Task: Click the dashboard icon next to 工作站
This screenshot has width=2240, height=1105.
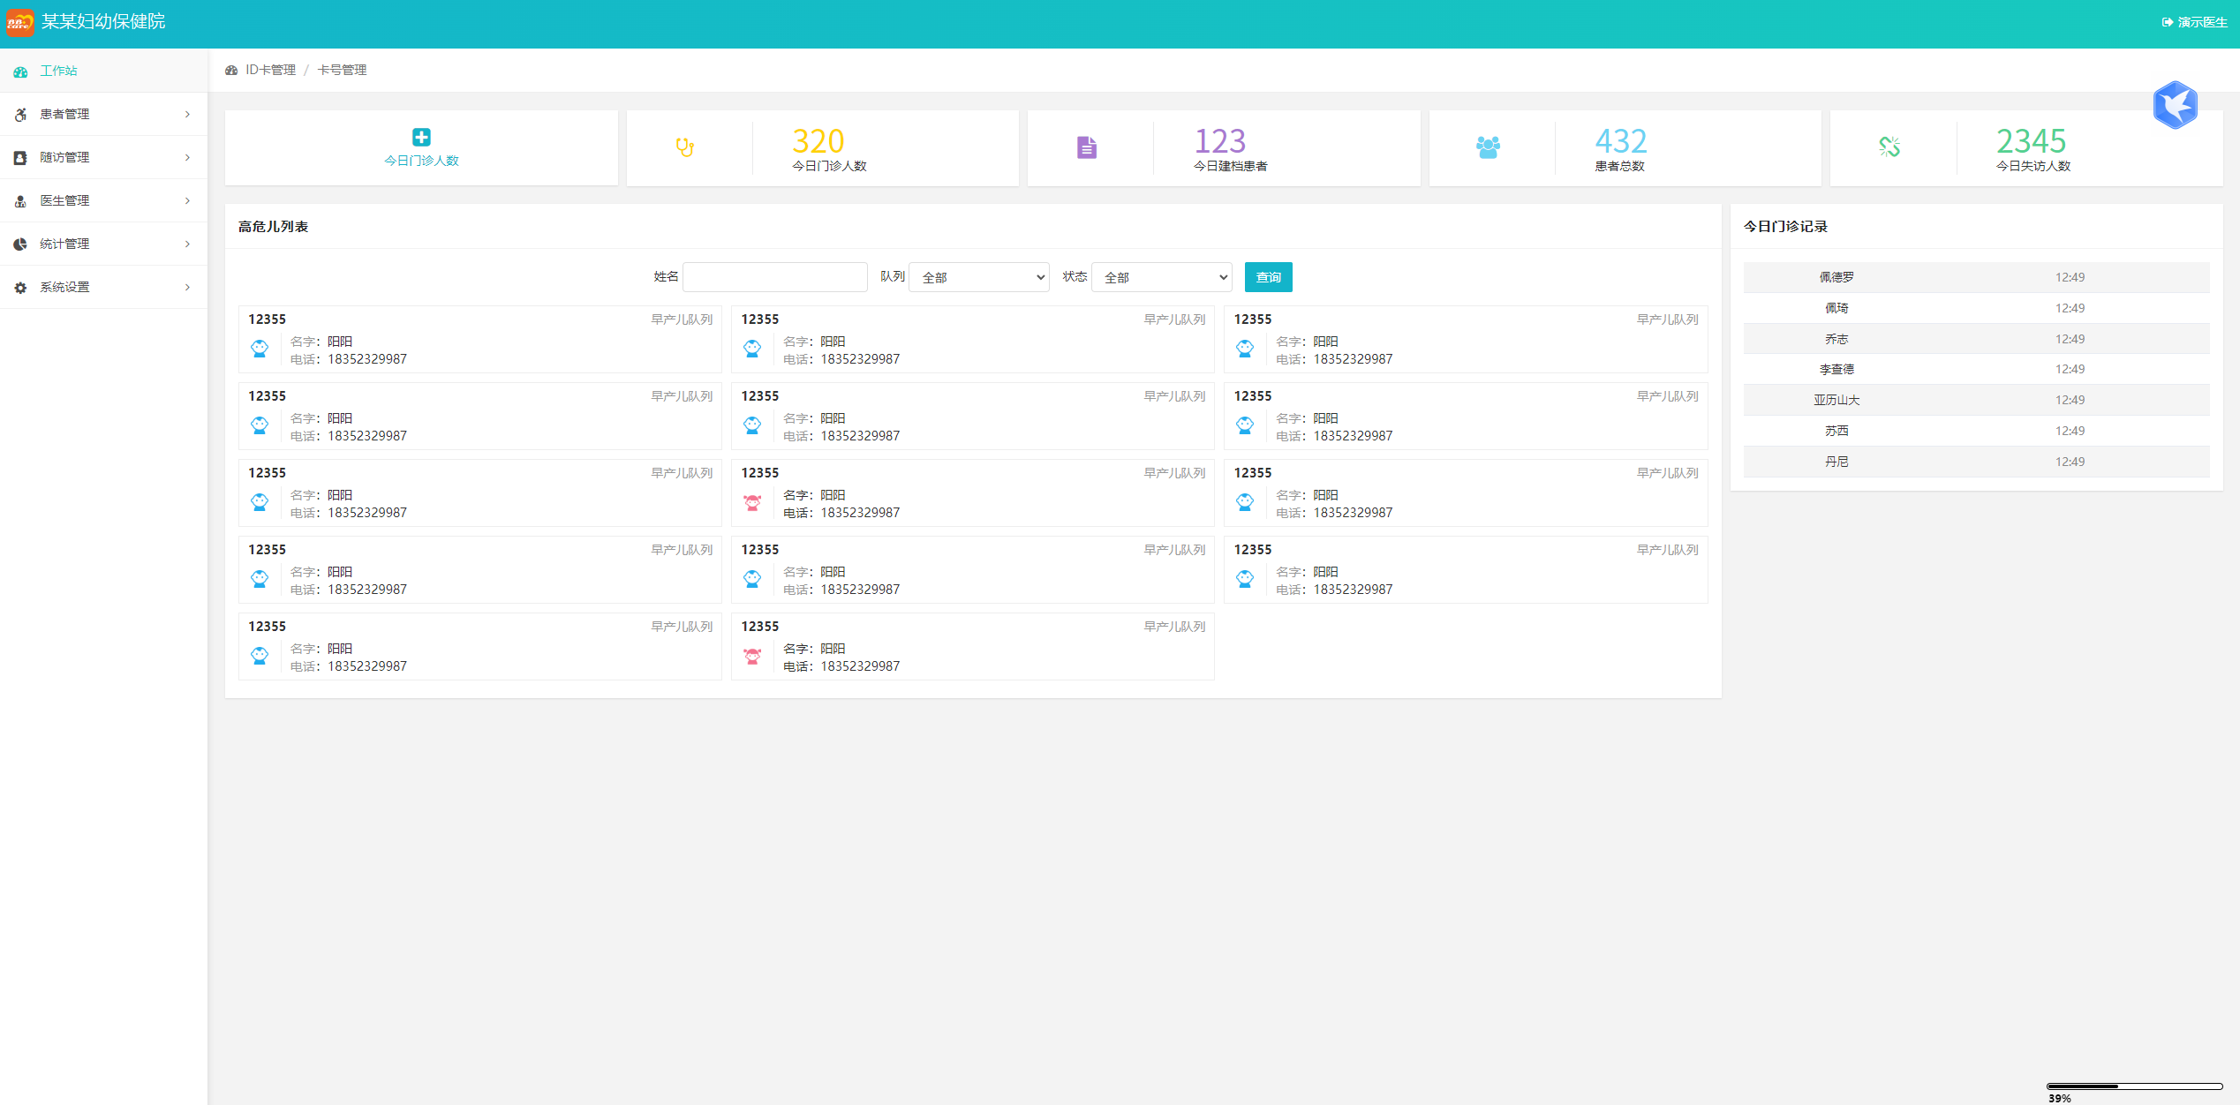Action: tap(20, 71)
